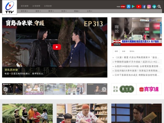
Task: Expand the 節目 dropdown menu
Action: (38, 11)
